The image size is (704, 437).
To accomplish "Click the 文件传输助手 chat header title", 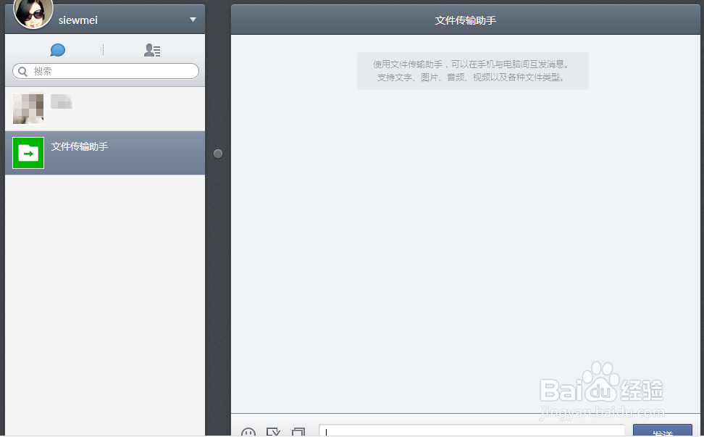I will click(x=466, y=20).
